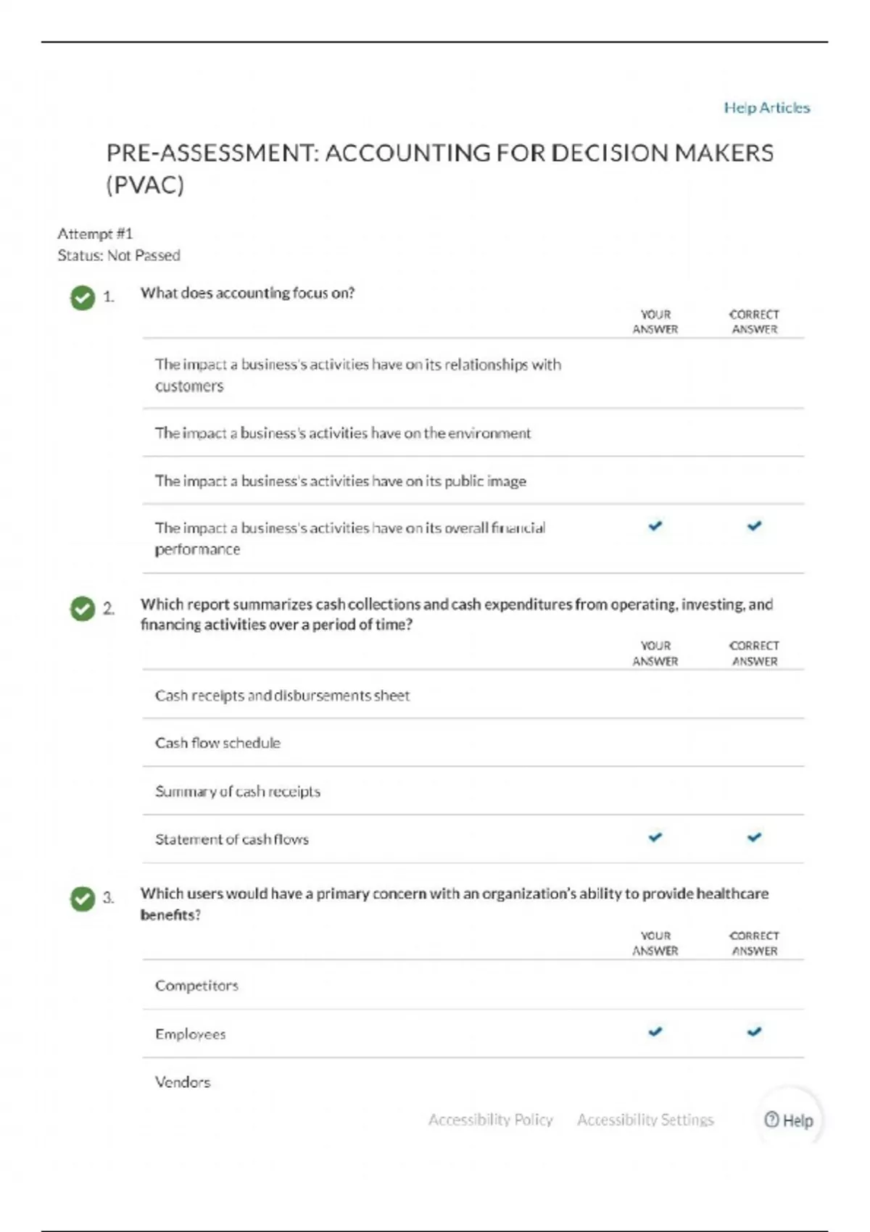Click your answer checkmark for overall financial performance
Viewport: 870px width, 1232px height.
(655, 526)
